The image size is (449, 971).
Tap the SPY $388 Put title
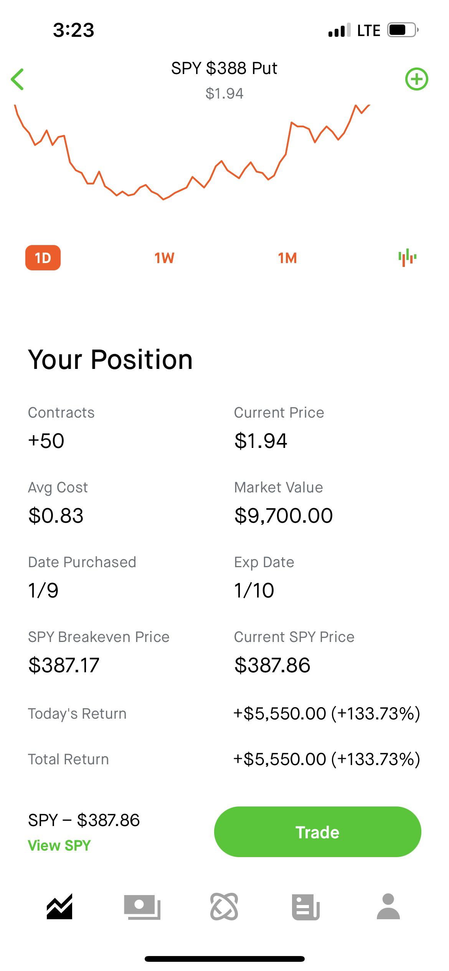[x=224, y=68]
